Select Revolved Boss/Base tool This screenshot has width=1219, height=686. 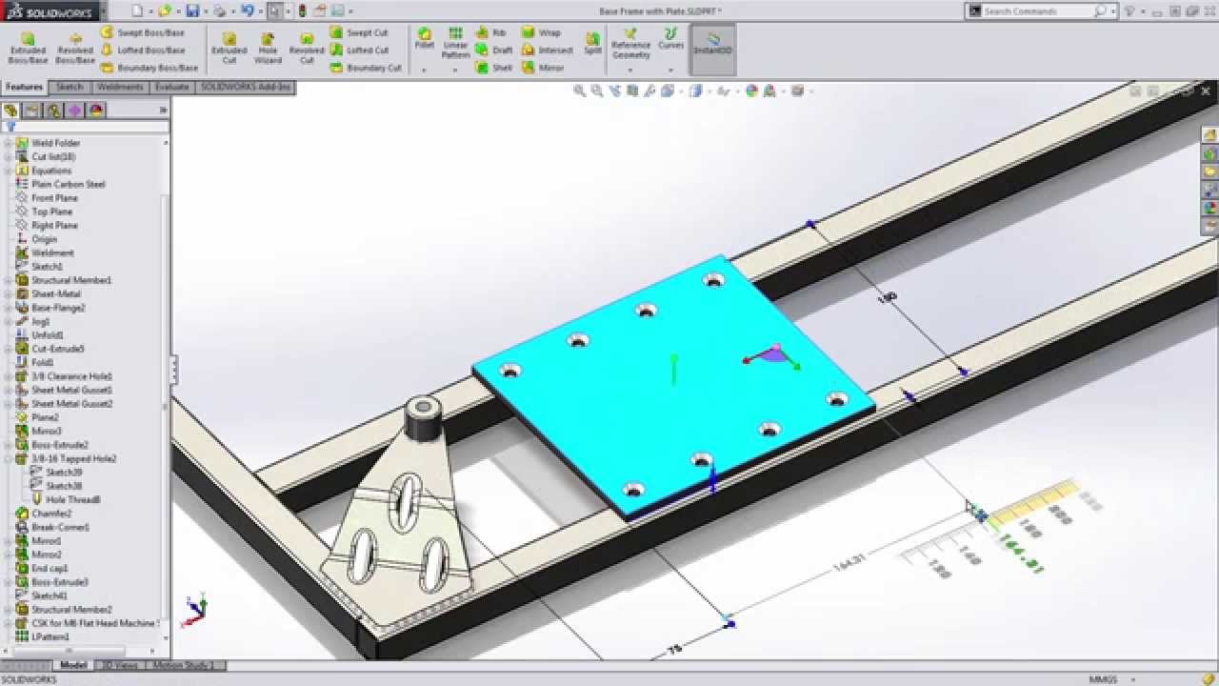(75, 48)
